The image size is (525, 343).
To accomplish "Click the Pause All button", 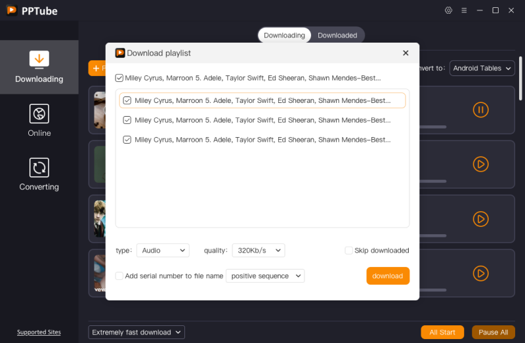I will [493, 333].
